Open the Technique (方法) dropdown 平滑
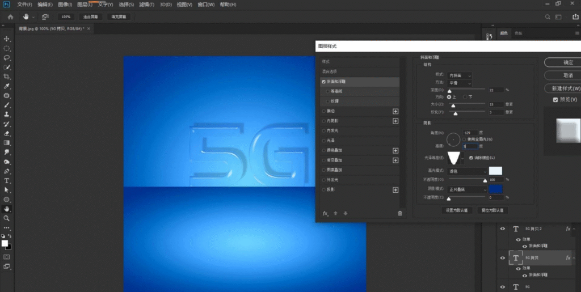Image resolution: width=581 pixels, height=292 pixels. pos(459,83)
